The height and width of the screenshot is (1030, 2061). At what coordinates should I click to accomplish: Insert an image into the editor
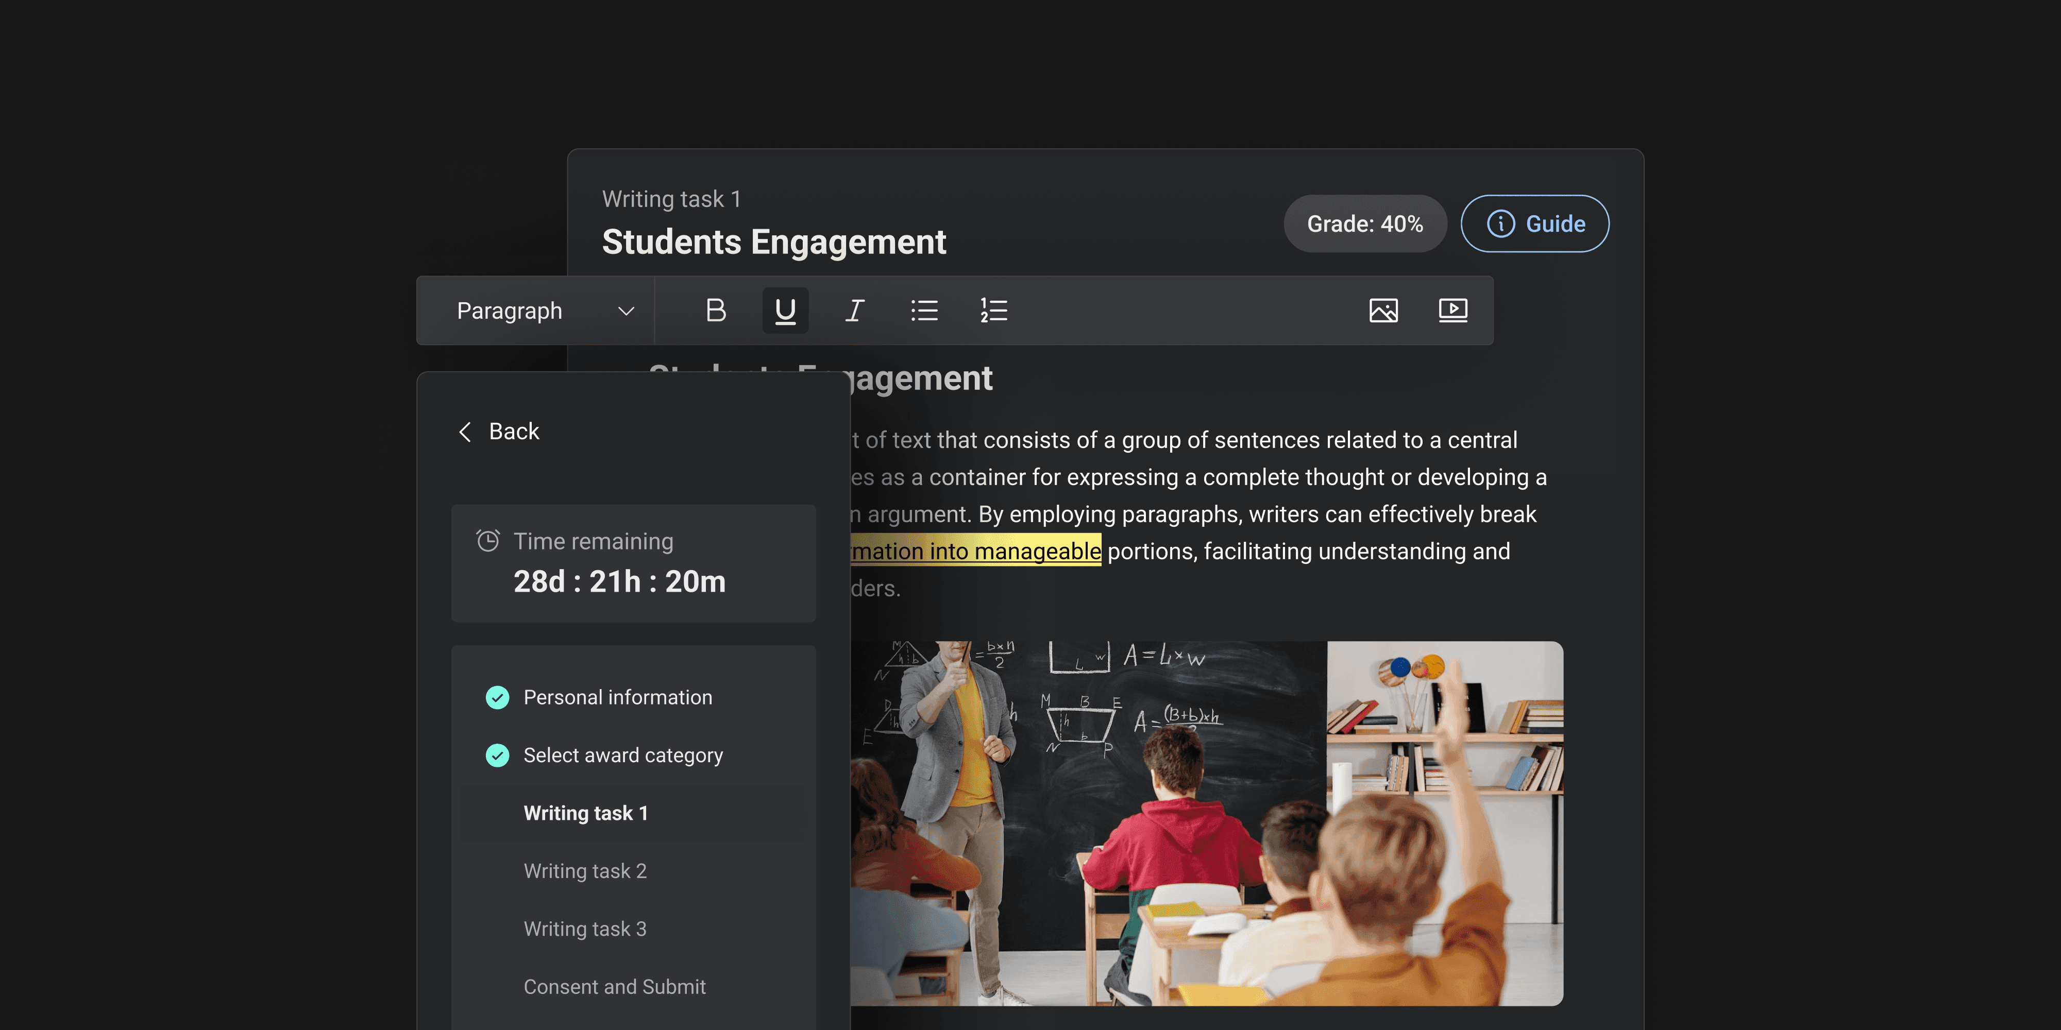[x=1383, y=310]
